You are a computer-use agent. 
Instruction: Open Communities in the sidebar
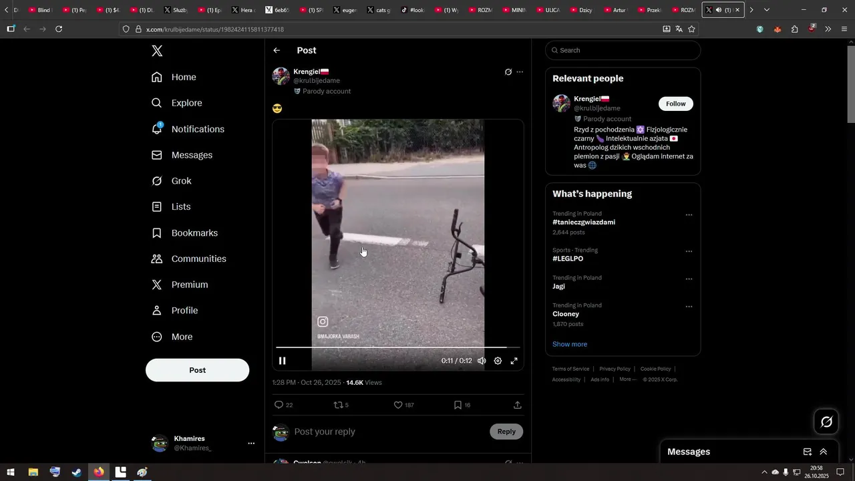[188, 259]
